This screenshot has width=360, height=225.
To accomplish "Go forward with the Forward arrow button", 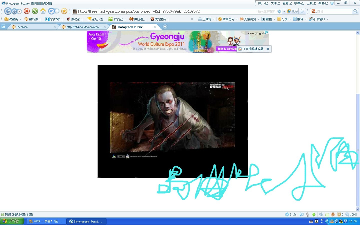I will pyautogui.click(x=14, y=11).
